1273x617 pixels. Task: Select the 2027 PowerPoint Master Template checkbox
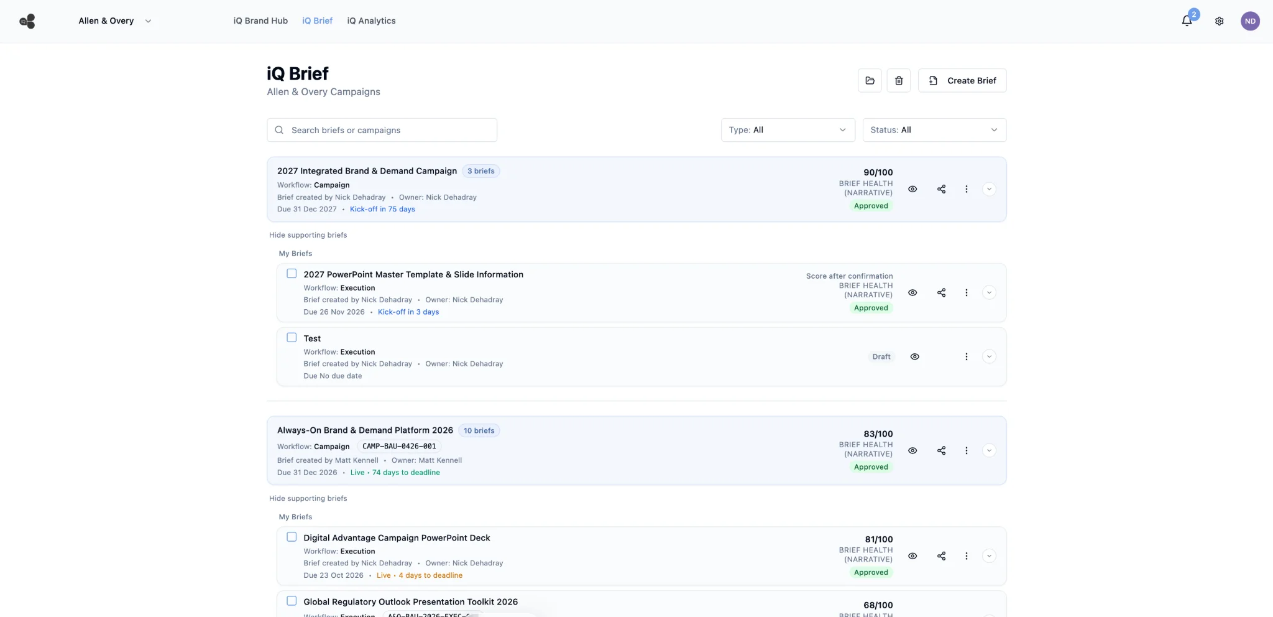(x=292, y=274)
